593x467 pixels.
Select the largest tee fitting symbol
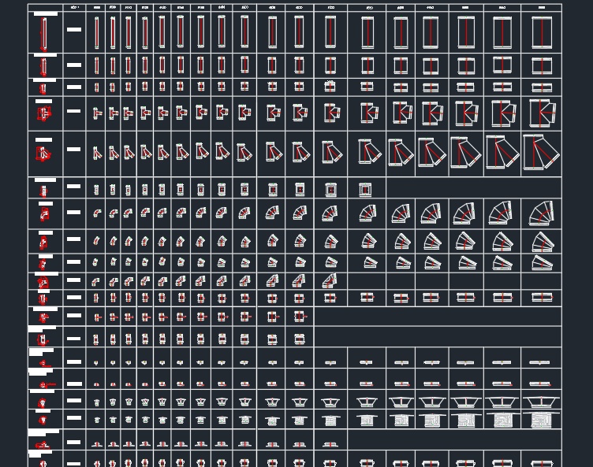pos(542,113)
